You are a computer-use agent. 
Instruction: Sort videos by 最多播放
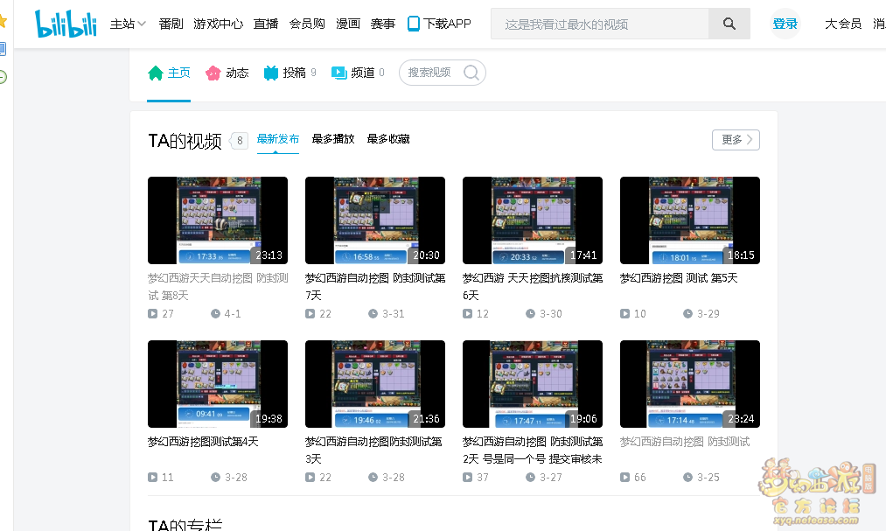click(333, 139)
